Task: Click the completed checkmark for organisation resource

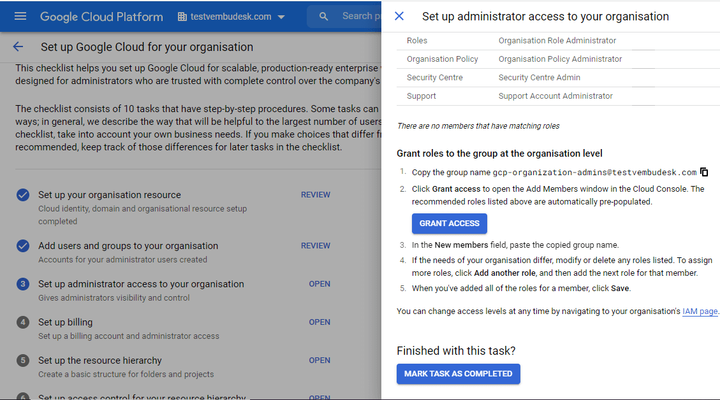Action: coord(23,195)
